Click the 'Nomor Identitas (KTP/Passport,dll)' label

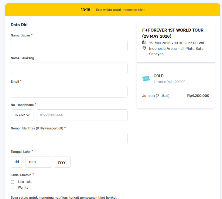pyautogui.click(x=37, y=128)
